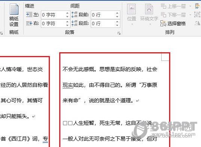Open the 选择窗格 selection pane
Screen dimensions: 201x147
[173, 23]
